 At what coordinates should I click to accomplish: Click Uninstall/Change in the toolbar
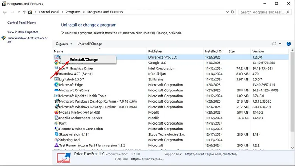click(90, 44)
